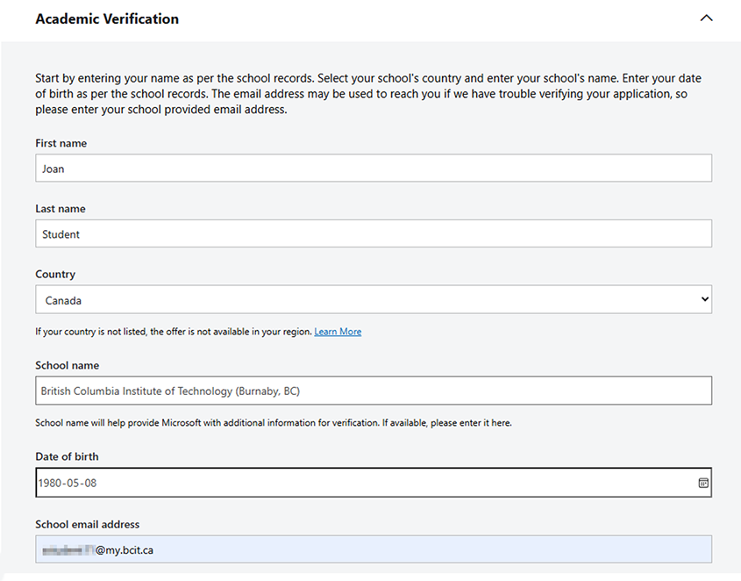Open the date picker calendar icon

(704, 482)
